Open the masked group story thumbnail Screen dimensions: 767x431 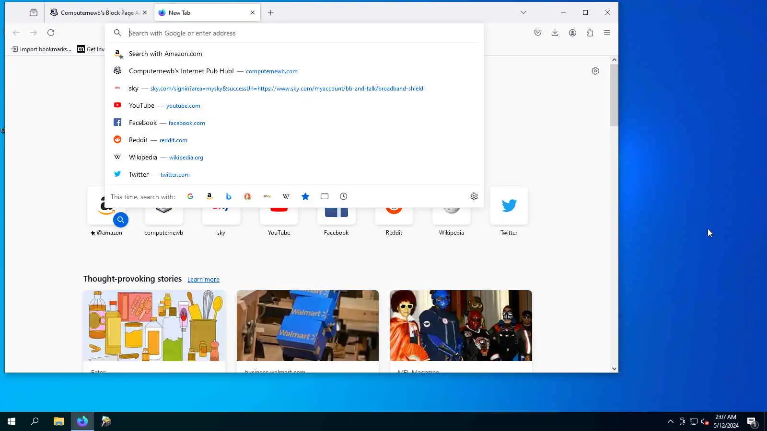461,326
